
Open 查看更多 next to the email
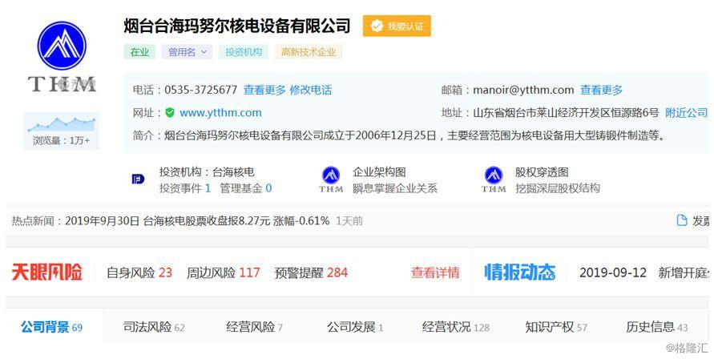[601, 90]
